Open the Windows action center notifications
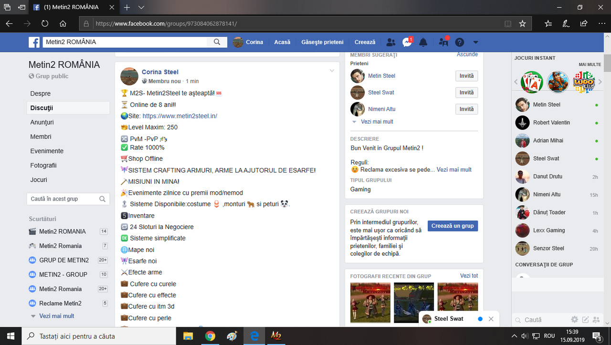 click(x=597, y=336)
